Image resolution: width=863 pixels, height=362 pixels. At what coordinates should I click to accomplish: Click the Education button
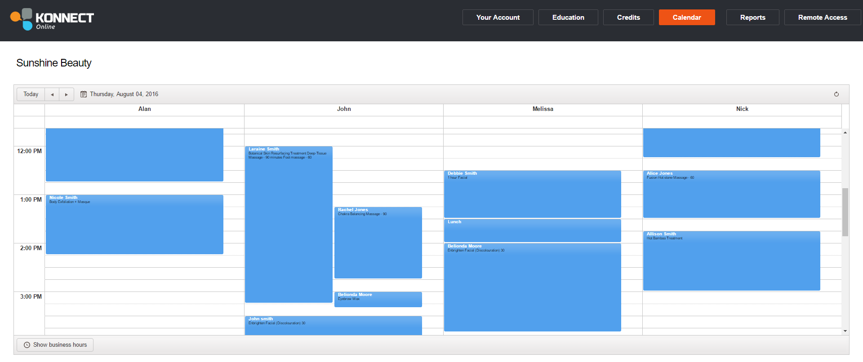(x=568, y=18)
